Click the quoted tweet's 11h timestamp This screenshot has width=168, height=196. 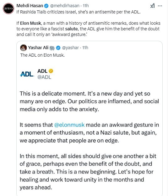click(85, 48)
